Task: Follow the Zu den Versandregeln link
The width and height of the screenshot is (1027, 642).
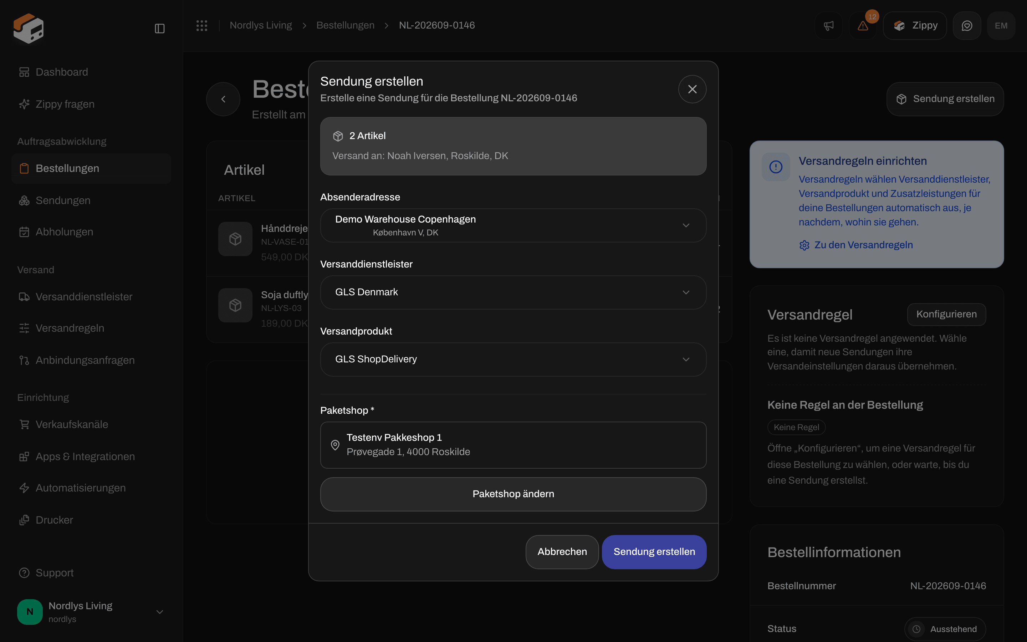Action: pos(856,245)
